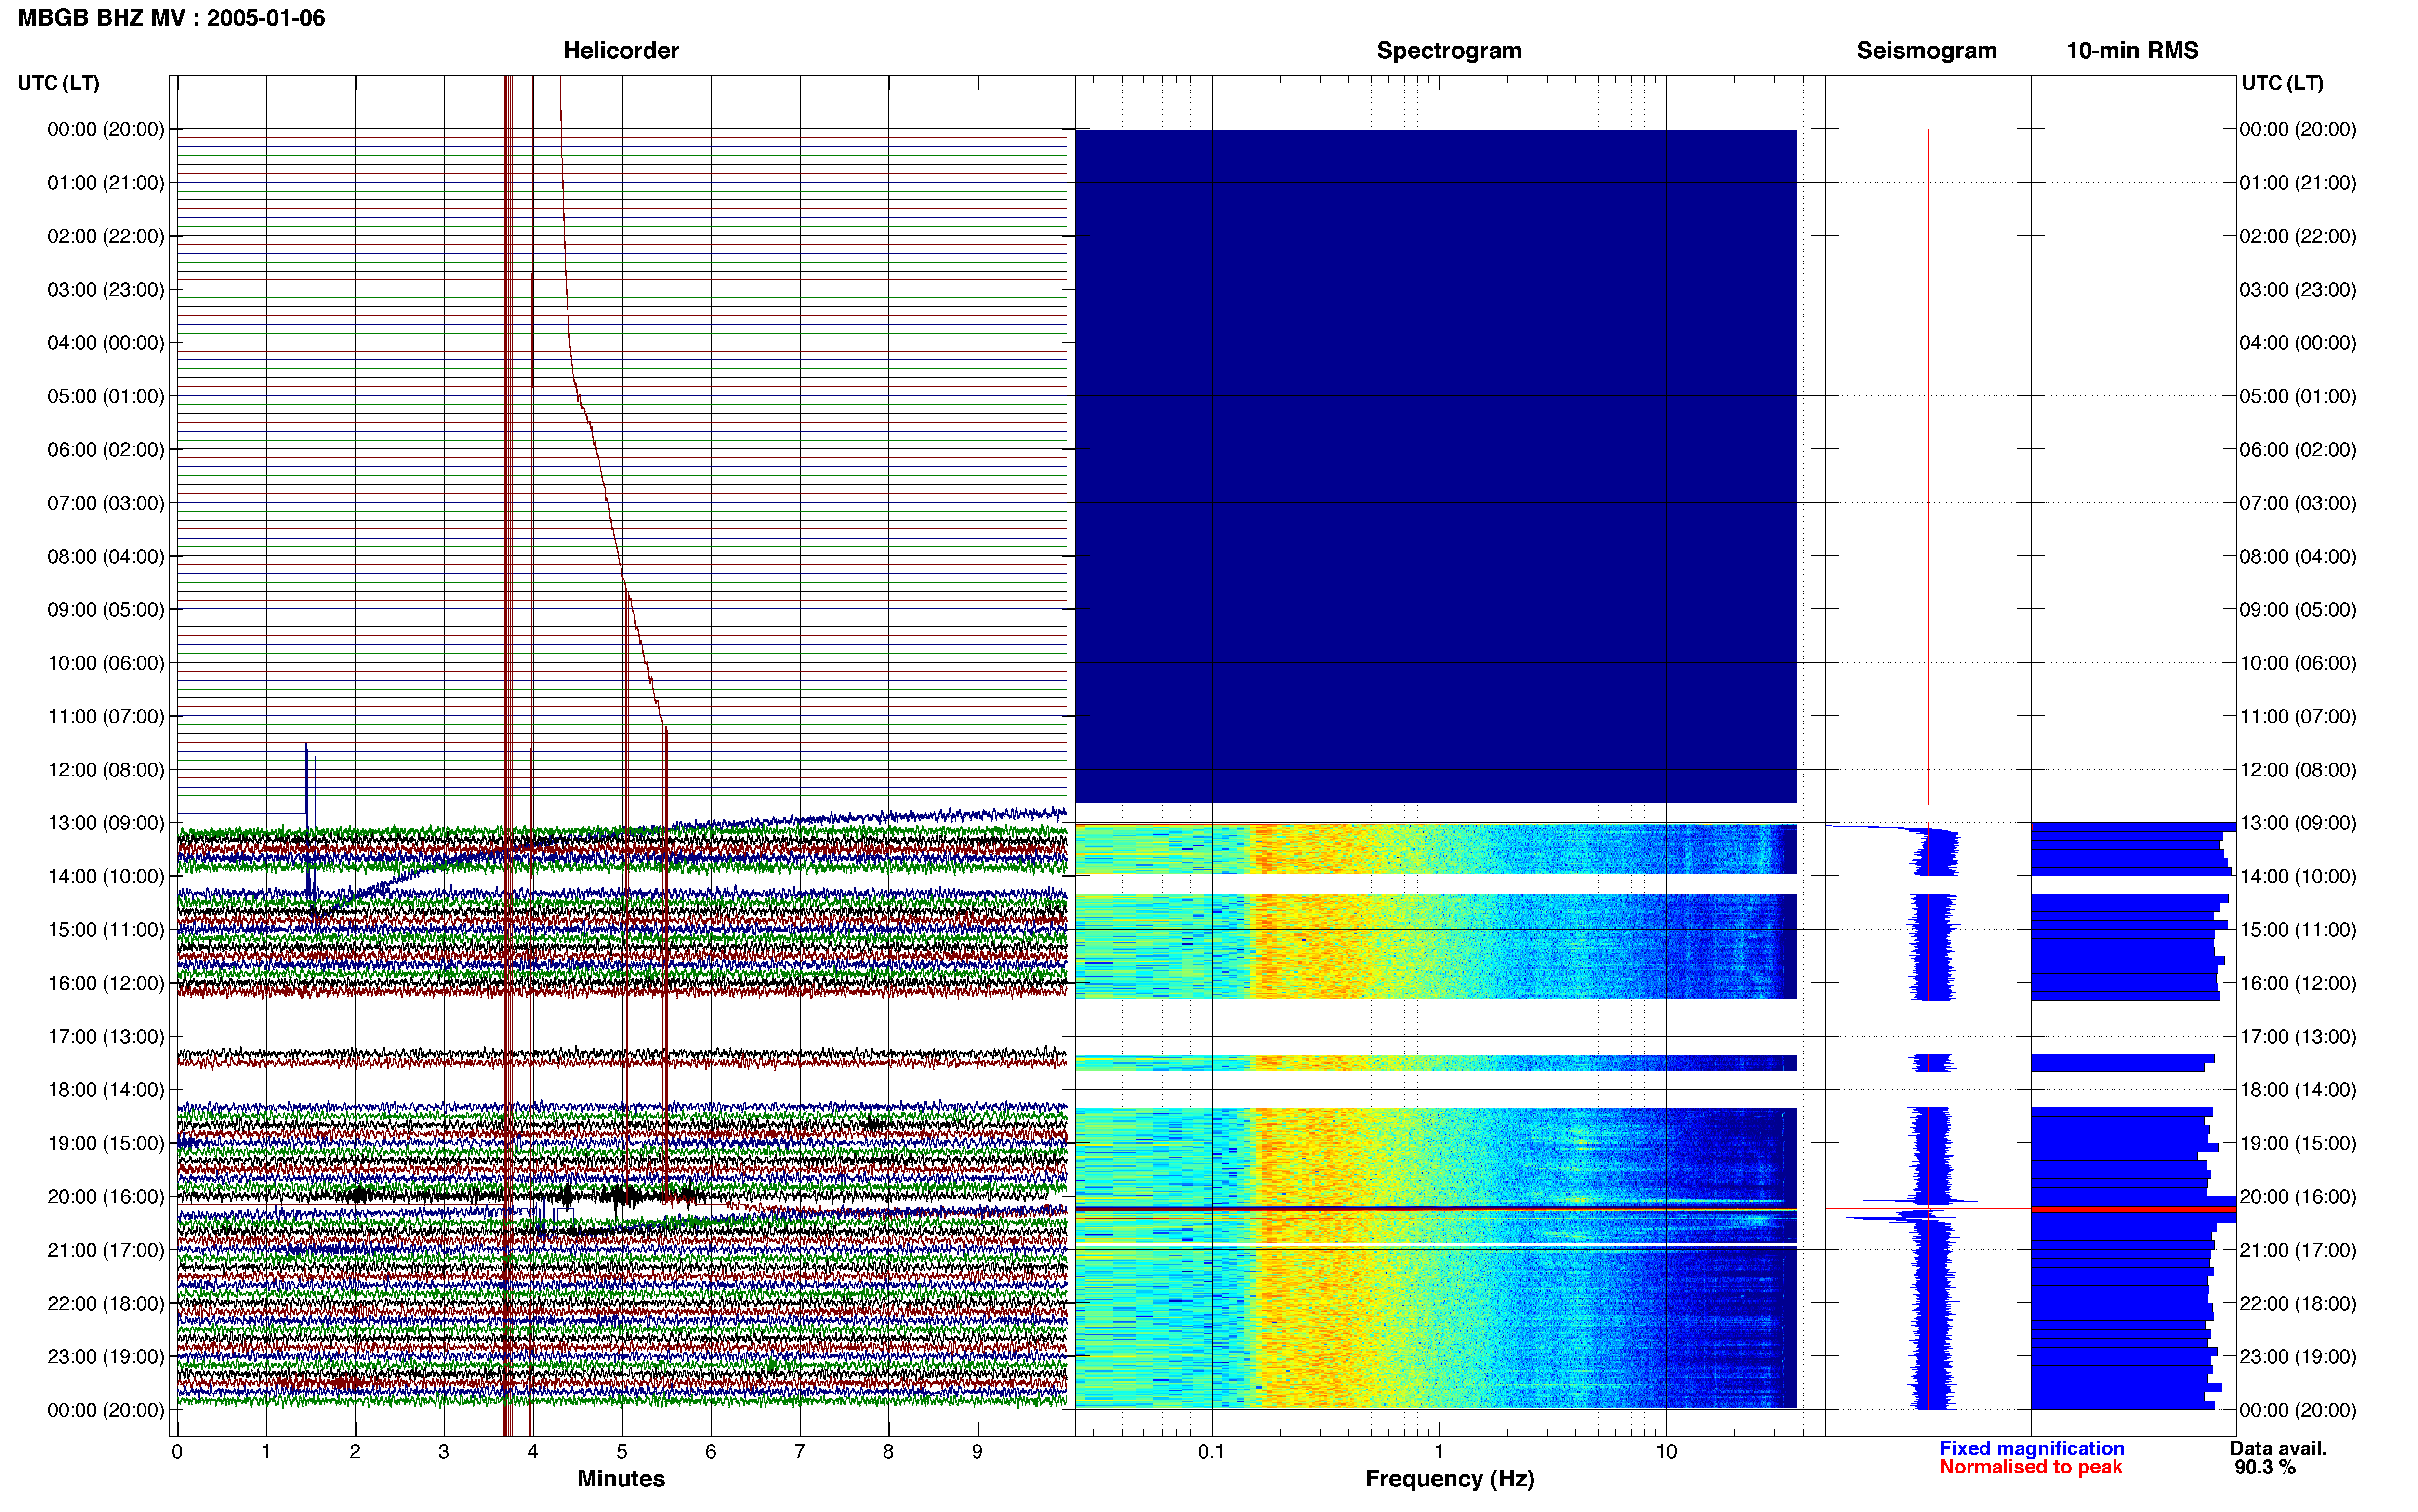Click left time label '04:00 (00:00)'
Viewport: 2418px width, 1512px height.
point(105,342)
